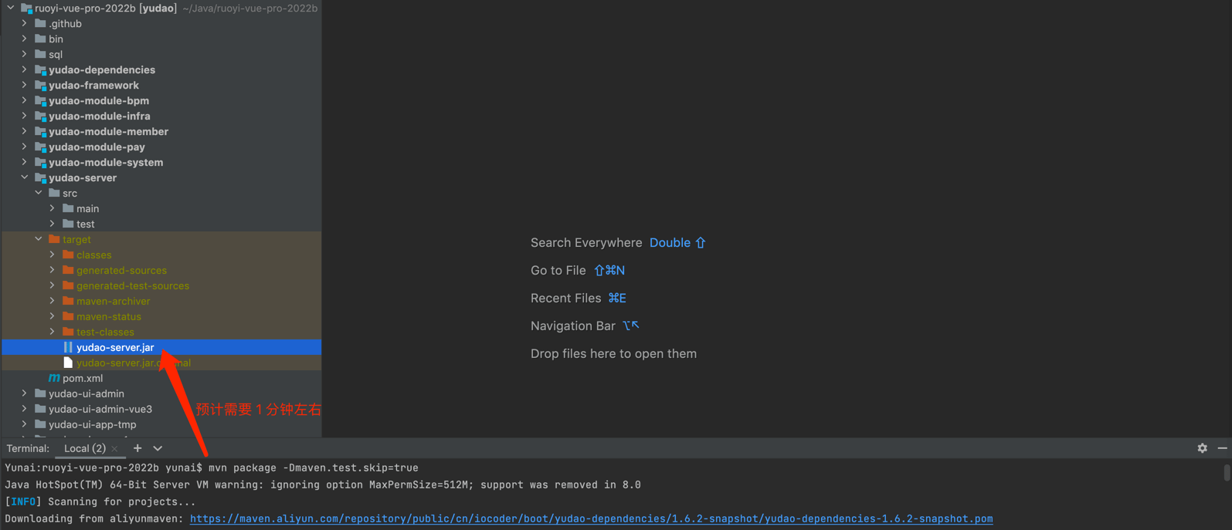Close the Local (2) terminal tab

tap(115, 449)
